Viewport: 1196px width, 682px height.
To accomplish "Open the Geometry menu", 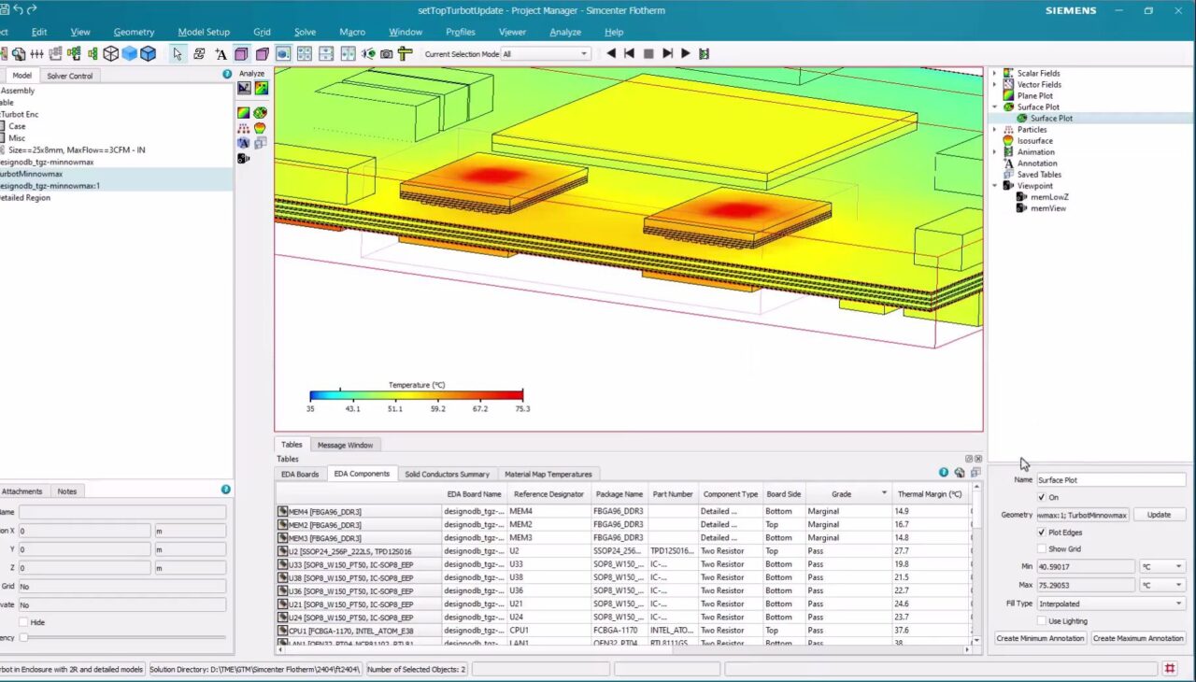I will [134, 32].
